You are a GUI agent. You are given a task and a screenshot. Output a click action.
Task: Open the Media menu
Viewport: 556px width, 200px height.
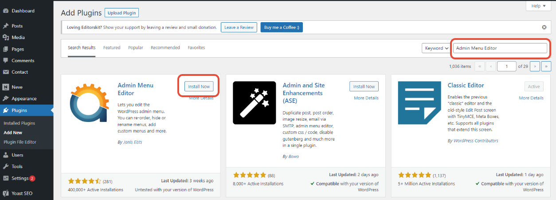click(x=27, y=38)
